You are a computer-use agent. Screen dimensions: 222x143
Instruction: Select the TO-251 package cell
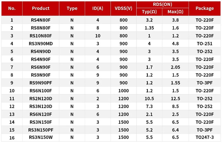pos(205,44)
